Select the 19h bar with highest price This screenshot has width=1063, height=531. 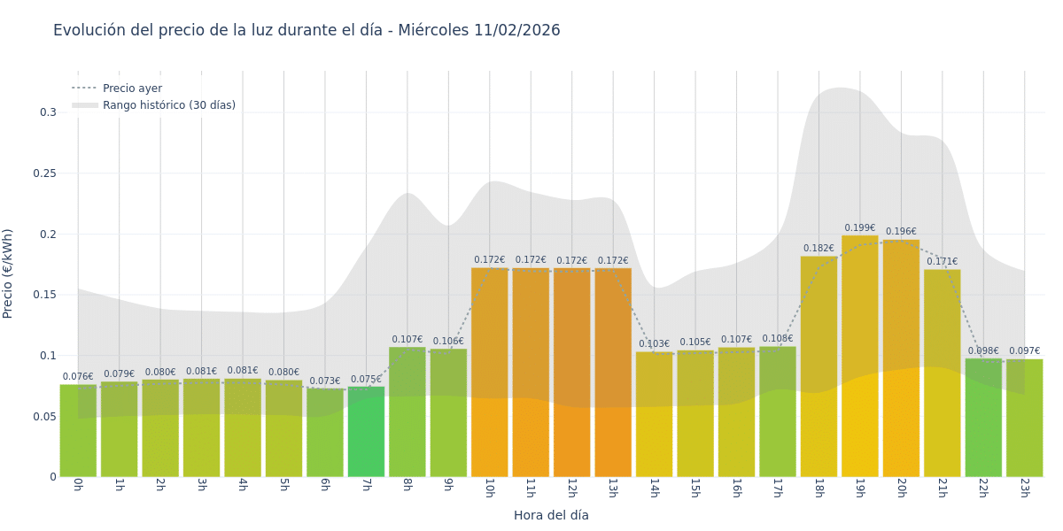[x=859, y=354]
